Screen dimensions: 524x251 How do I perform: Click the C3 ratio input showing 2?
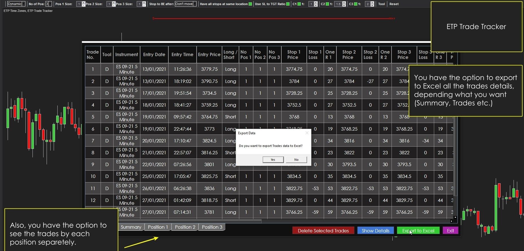(368, 4)
